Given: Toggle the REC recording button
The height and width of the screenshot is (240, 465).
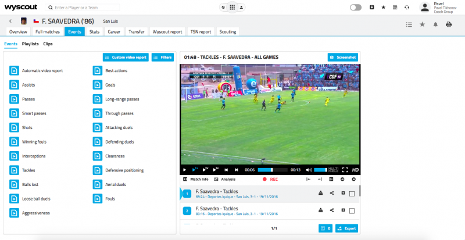Looking at the screenshot, I should pyautogui.click(x=270, y=180).
